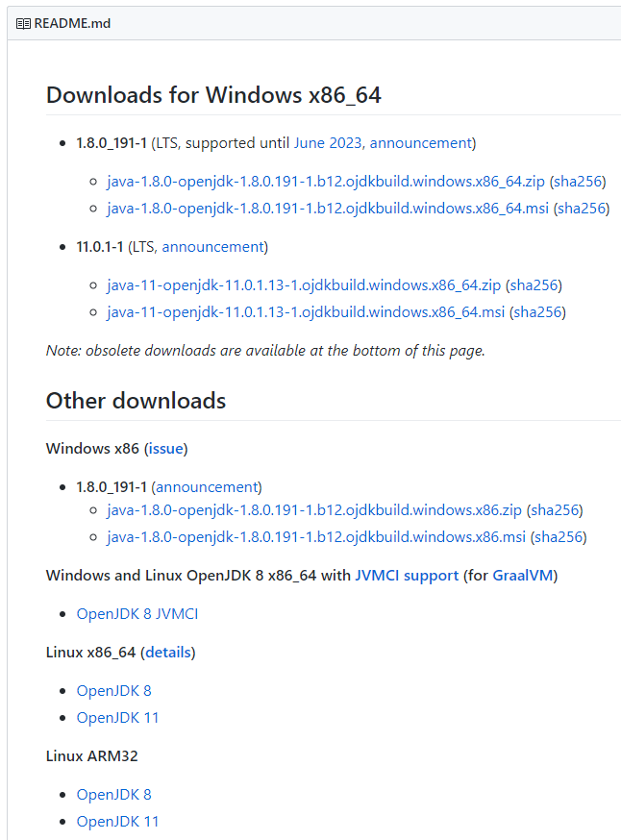This screenshot has height=840, width=621.
Task: Download java-1.8.0-openjdk x86_64.zip file
Action: click(326, 182)
